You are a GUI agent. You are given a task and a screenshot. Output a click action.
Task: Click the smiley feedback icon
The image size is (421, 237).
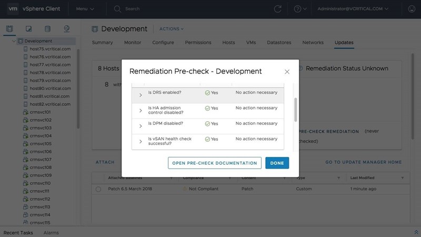(412, 9)
